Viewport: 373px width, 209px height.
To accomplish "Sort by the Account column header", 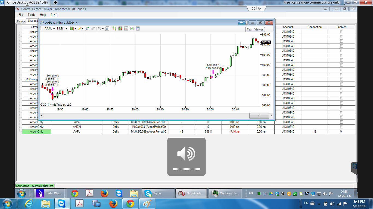I will [x=288, y=27].
